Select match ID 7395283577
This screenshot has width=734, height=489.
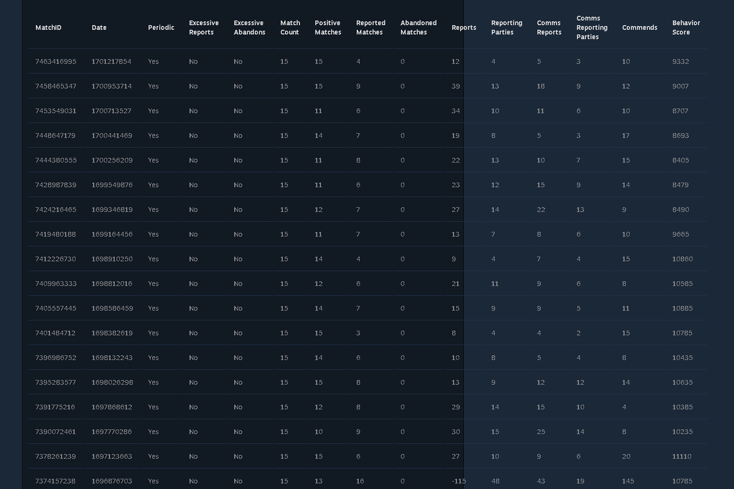pos(56,383)
